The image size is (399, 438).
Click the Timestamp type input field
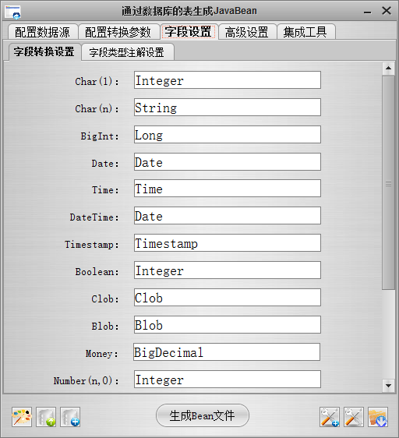pos(227,243)
